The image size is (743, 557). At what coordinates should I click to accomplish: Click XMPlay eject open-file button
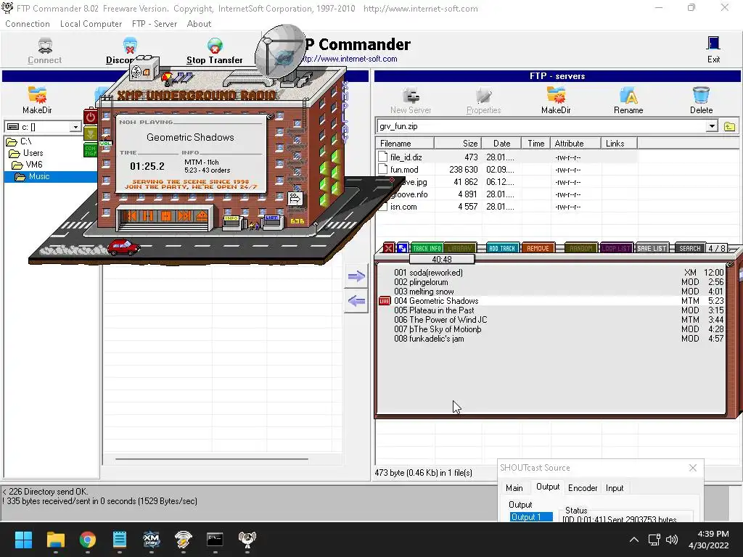(201, 216)
